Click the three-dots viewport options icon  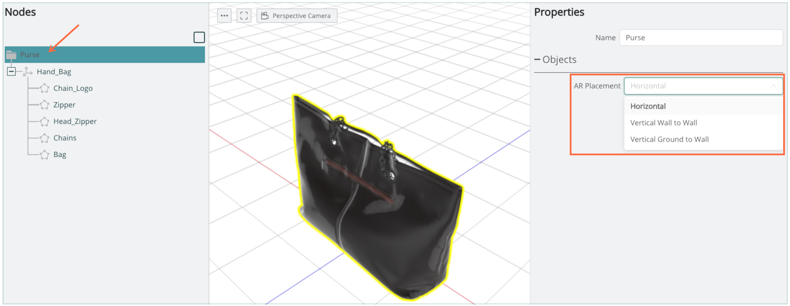click(x=224, y=16)
